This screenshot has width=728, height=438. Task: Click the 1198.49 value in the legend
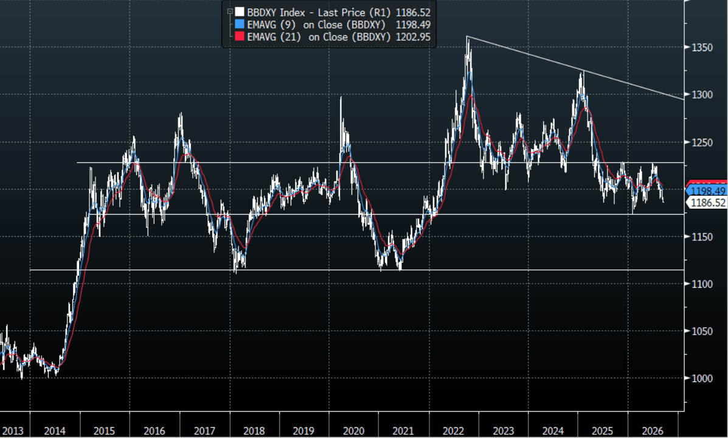(x=413, y=24)
